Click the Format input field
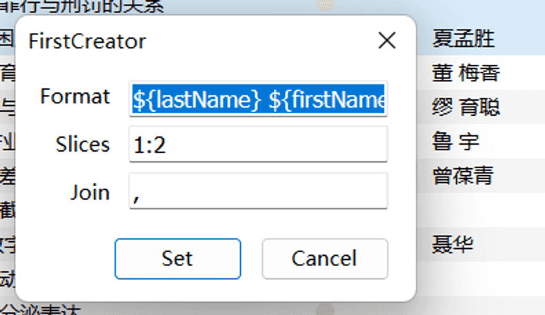The width and height of the screenshot is (545, 315). 258,100
